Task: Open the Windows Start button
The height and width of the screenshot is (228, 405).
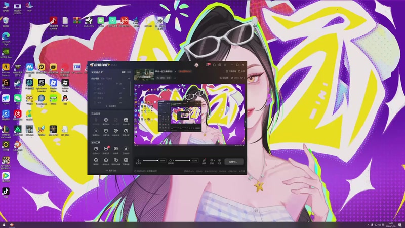Action: click(4, 225)
